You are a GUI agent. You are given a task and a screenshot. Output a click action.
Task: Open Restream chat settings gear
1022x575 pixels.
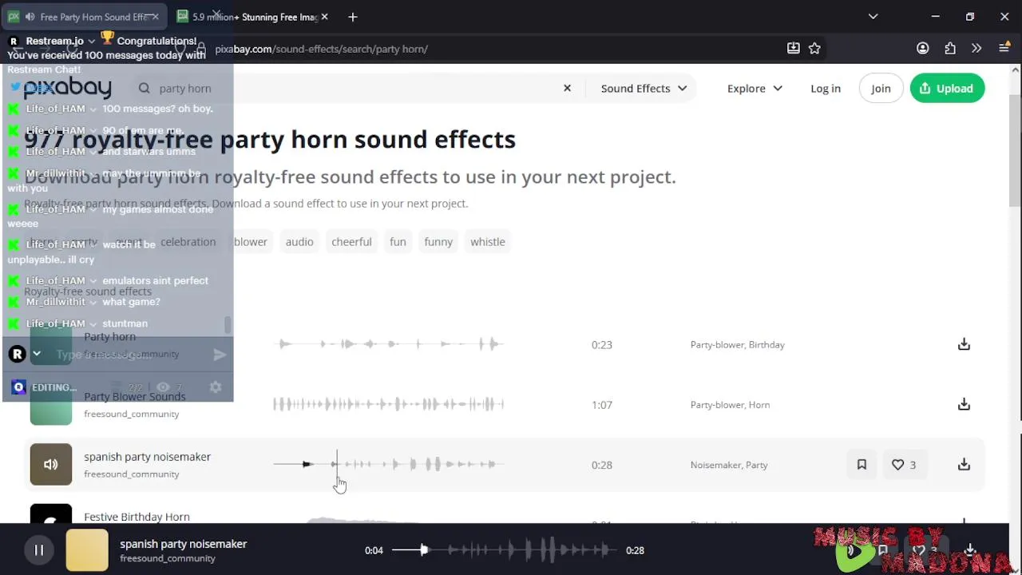pyautogui.click(x=215, y=387)
